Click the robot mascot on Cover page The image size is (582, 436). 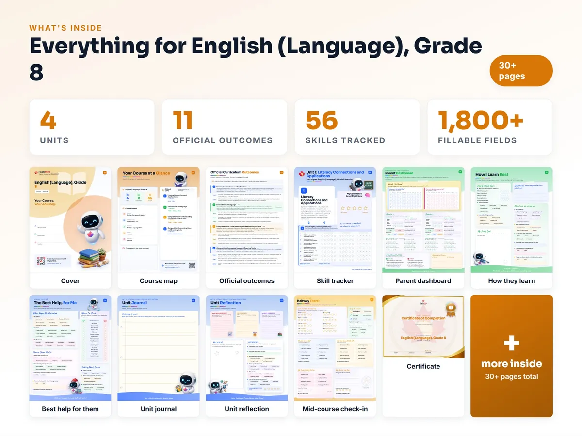(x=92, y=227)
